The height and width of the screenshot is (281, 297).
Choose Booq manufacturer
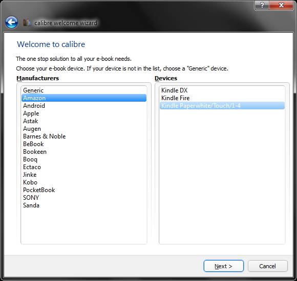click(84, 159)
